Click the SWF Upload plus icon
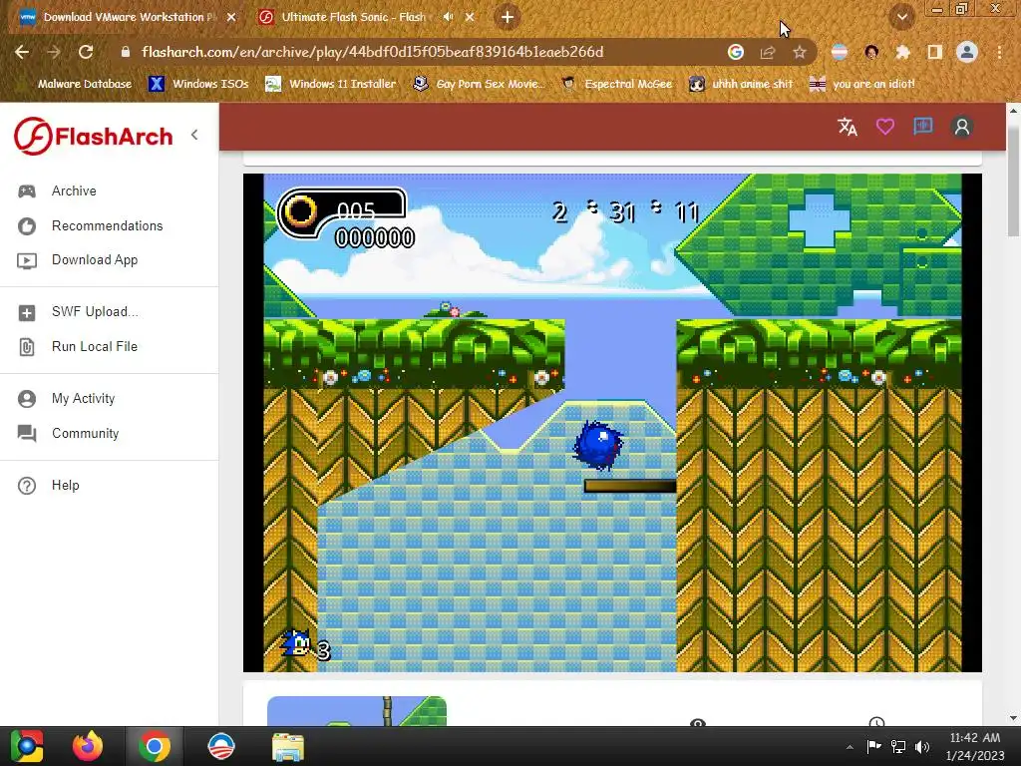This screenshot has width=1021, height=766. pos(27,312)
